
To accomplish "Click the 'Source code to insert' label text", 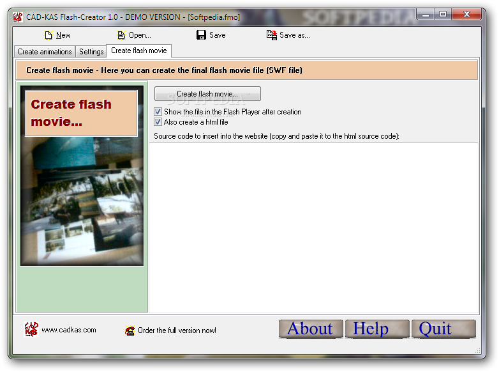I will (276, 136).
